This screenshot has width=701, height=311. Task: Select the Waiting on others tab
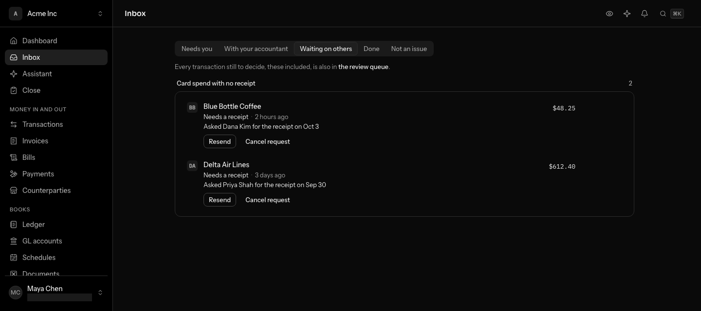tap(326, 49)
